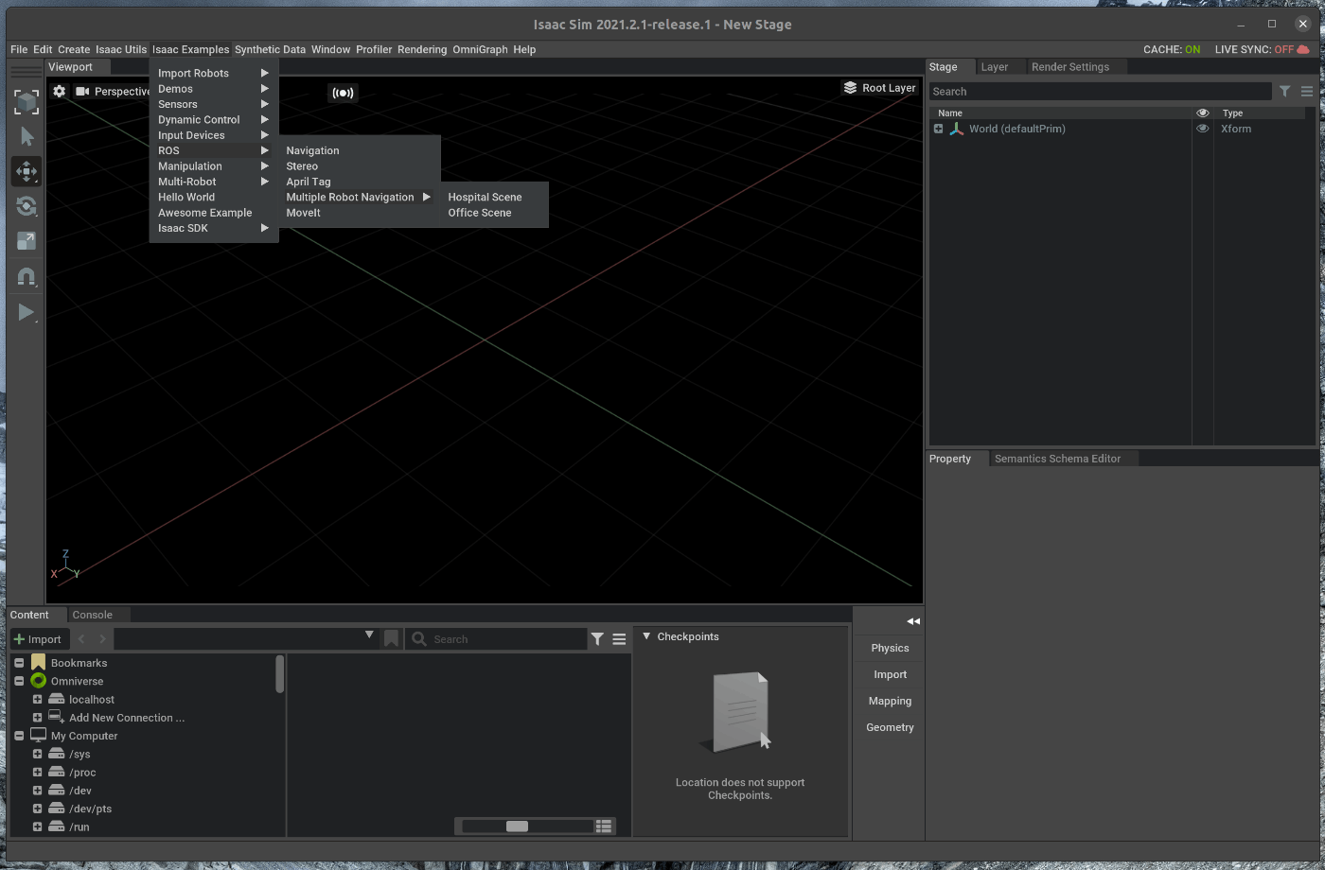Viewport: 1325px width, 870px height.
Task: Activate the Scale tool
Action: 26,241
